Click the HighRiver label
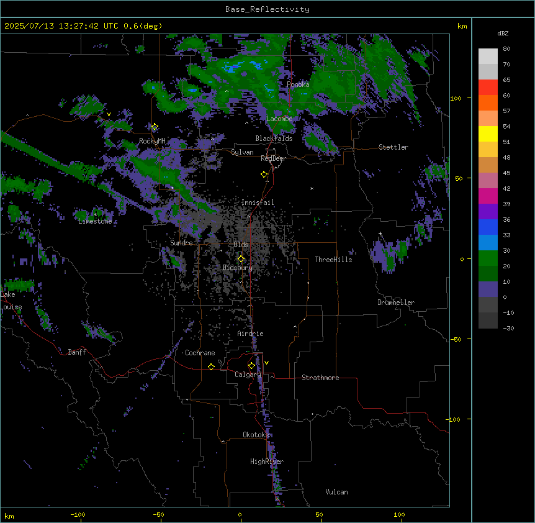 coord(267,462)
